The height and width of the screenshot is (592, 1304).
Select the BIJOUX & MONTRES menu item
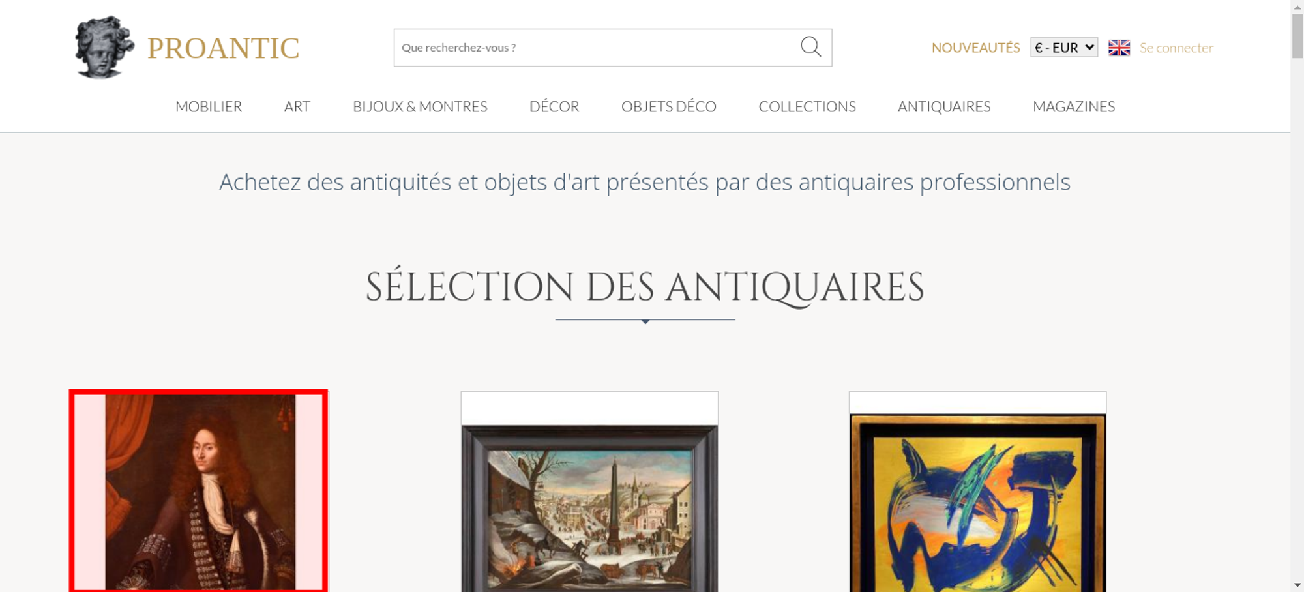[x=420, y=106]
